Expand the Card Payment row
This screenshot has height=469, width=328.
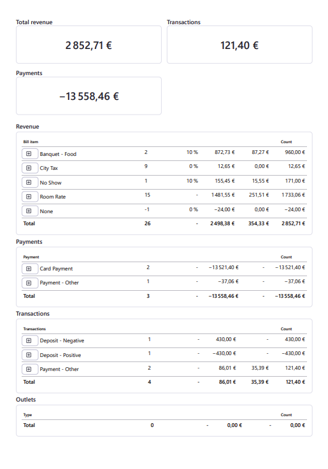click(x=30, y=269)
